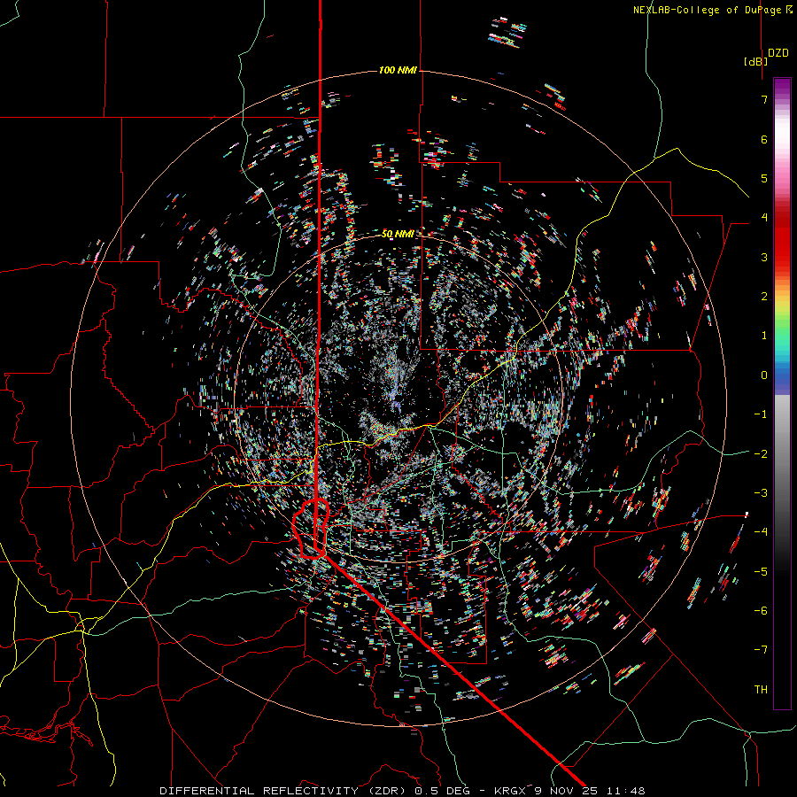Click the 6 value on the color scale
The height and width of the screenshot is (797, 797).
(x=764, y=139)
